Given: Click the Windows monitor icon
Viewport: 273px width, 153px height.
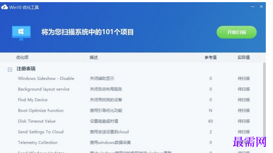Looking at the screenshot, I should [x=21, y=33].
